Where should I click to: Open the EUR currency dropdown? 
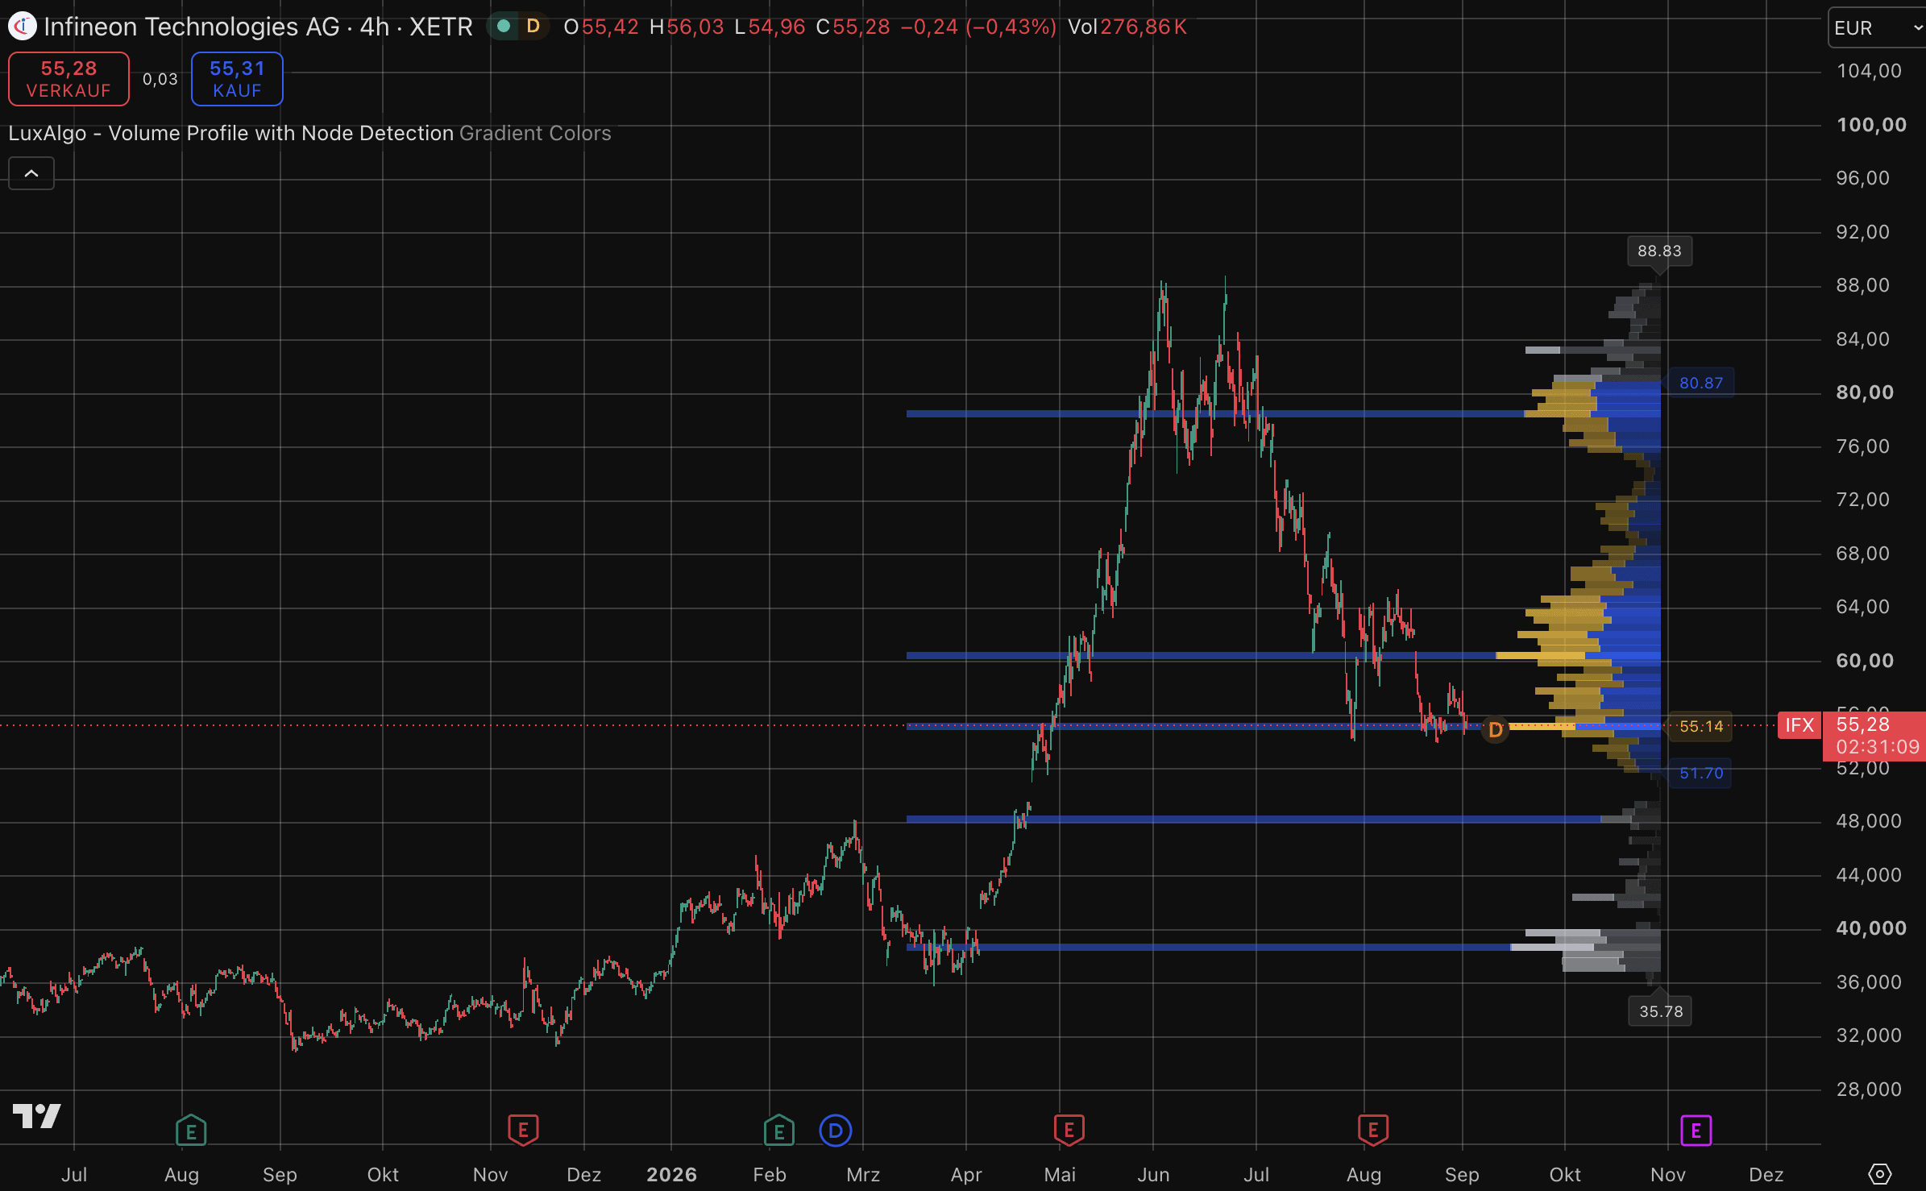click(1878, 27)
